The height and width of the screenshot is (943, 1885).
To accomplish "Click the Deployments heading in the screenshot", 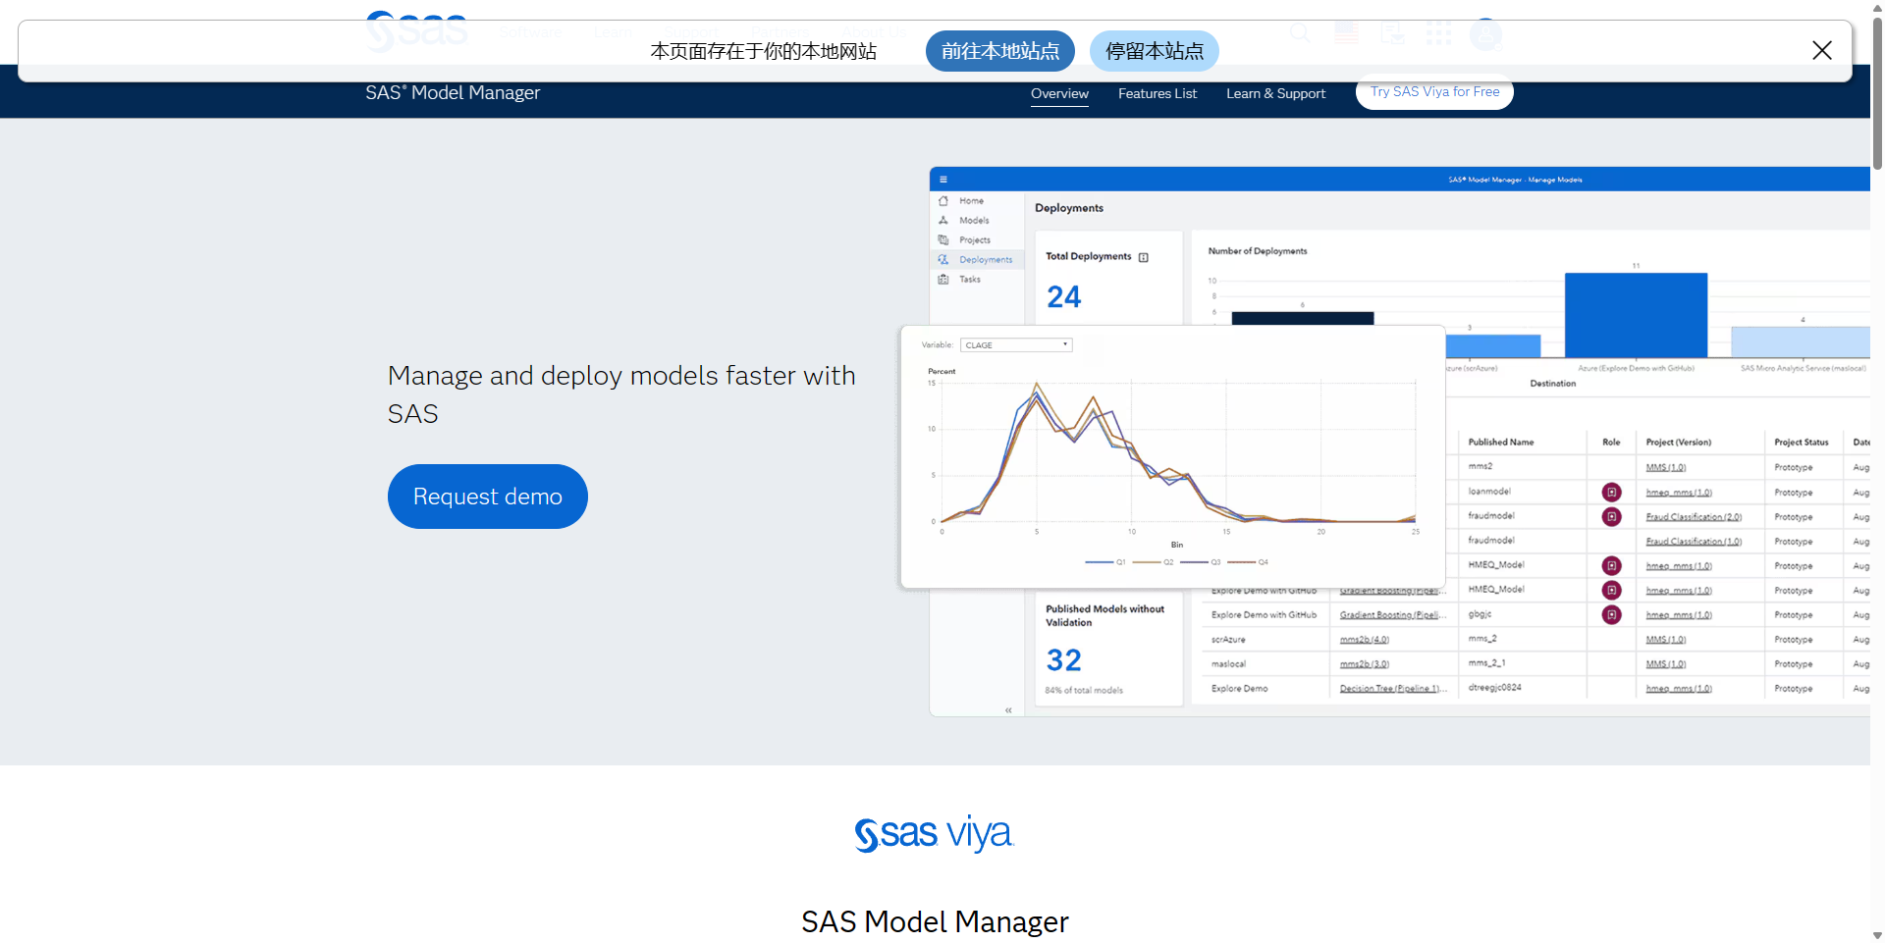I will click(1068, 208).
